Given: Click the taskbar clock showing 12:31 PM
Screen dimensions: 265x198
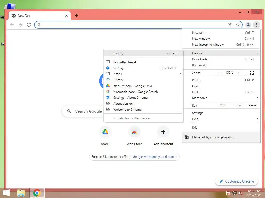Looking at the screenshot, I should (x=254, y=193).
